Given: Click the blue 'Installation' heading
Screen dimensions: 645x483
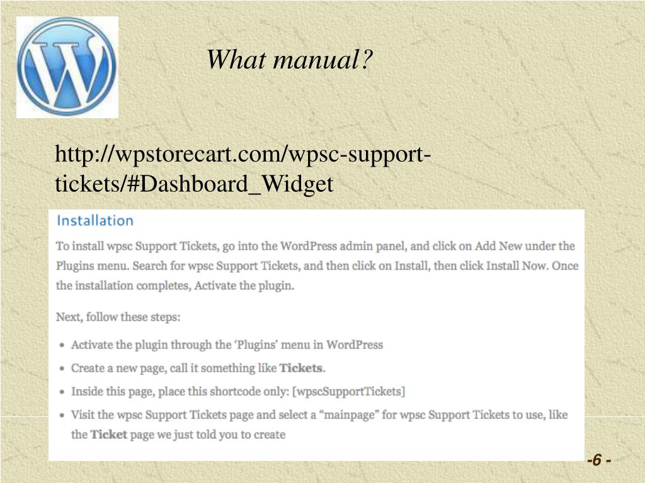Looking at the screenshot, I should (95, 221).
